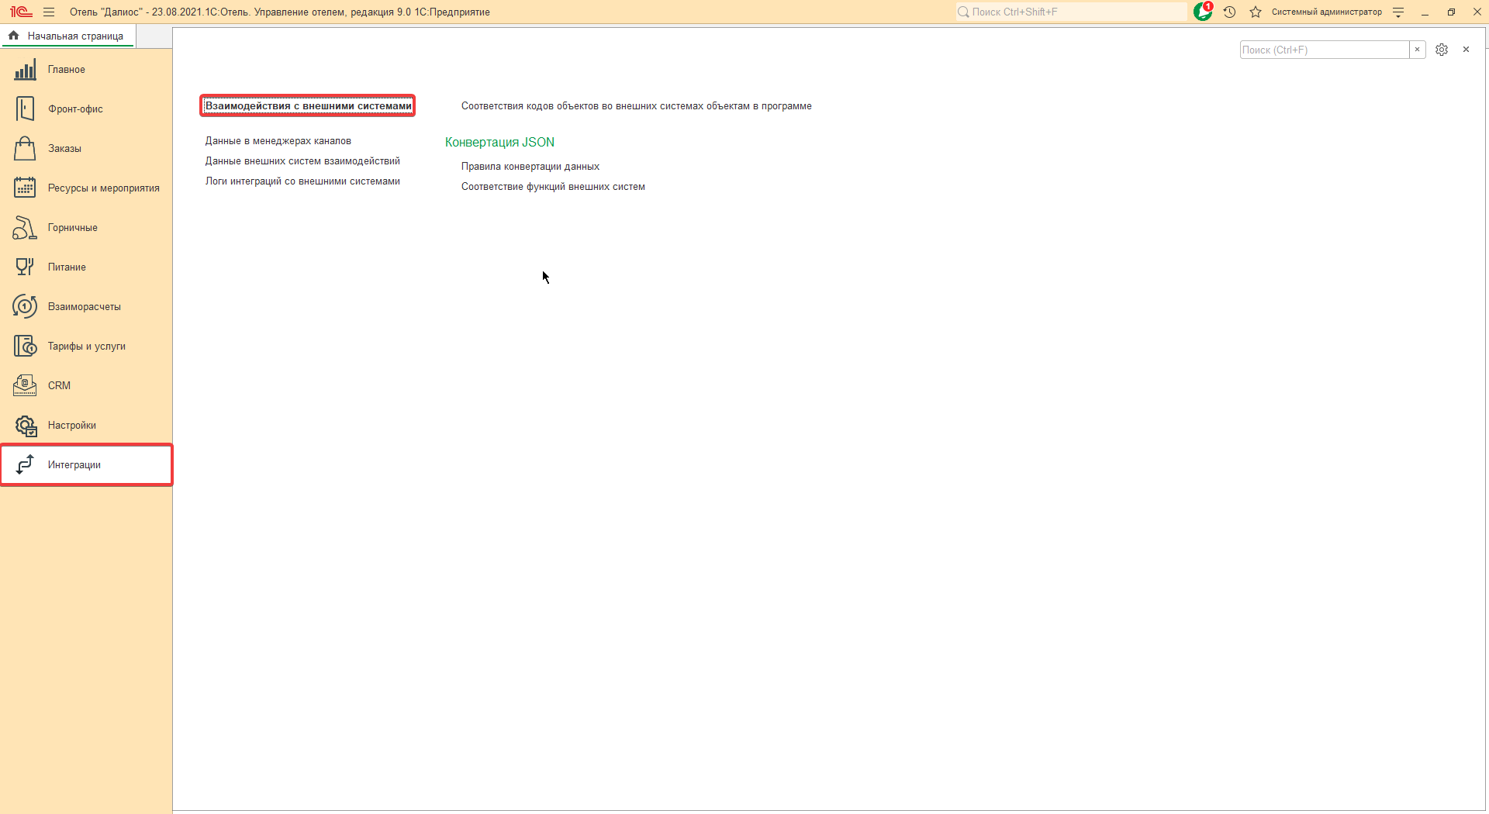Open the CRM section label

point(59,386)
